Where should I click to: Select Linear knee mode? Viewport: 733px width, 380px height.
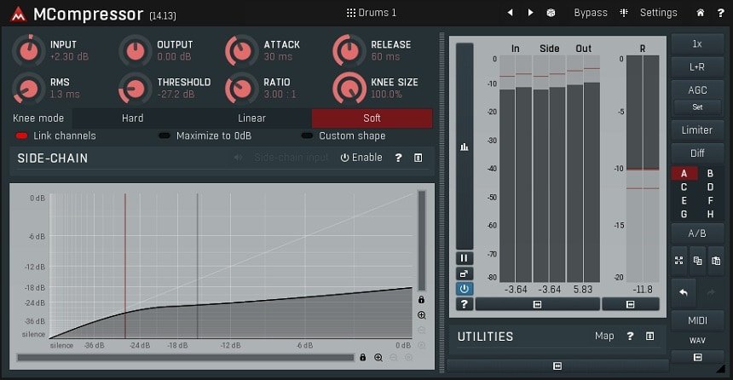251,118
